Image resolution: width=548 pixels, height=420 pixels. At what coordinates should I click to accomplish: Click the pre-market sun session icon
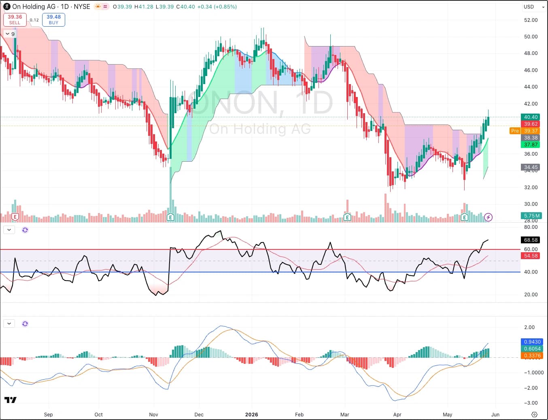(x=98, y=6)
